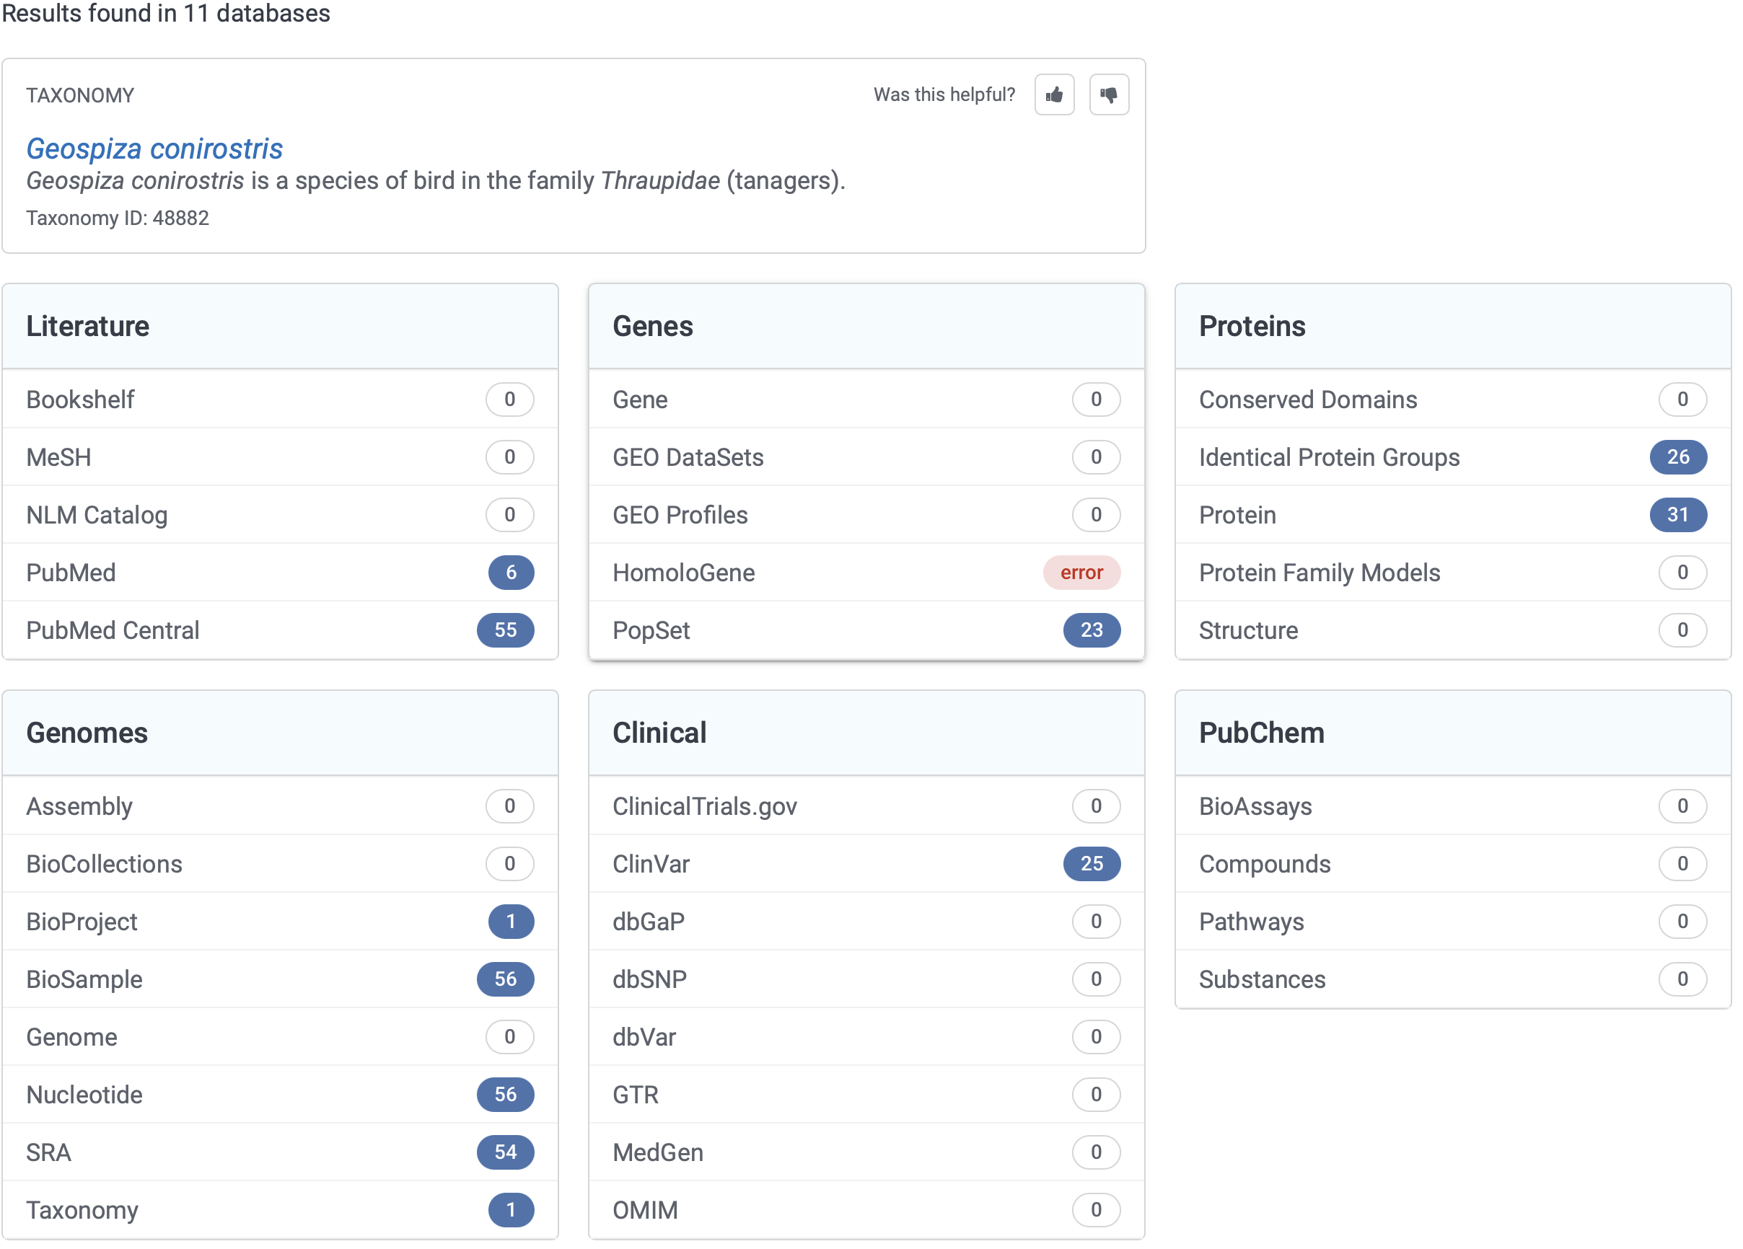Open Taxonomy database row in Genomes
The height and width of the screenshot is (1249, 1743).
pyautogui.click(x=280, y=1209)
